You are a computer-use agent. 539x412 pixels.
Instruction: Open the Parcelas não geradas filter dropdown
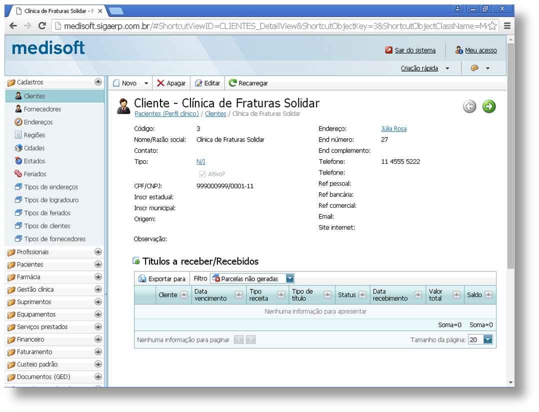click(x=290, y=278)
